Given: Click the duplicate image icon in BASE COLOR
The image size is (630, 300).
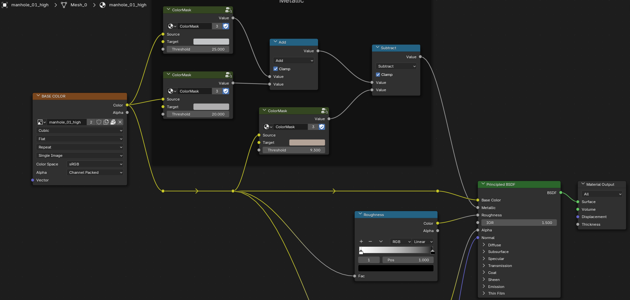Looking at the screenshot, I should (106, 122).
